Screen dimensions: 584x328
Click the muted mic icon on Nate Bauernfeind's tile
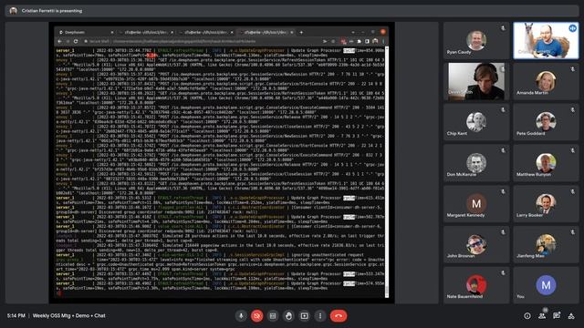[503, 273]
